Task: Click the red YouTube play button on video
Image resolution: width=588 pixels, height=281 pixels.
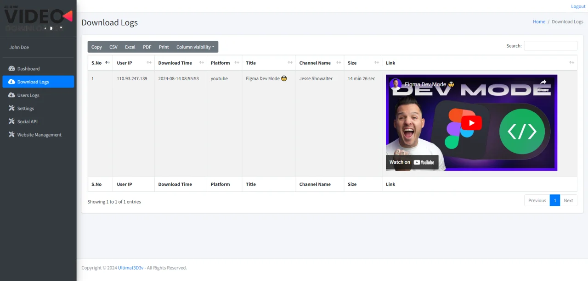Action: click(x=471, y=123)
